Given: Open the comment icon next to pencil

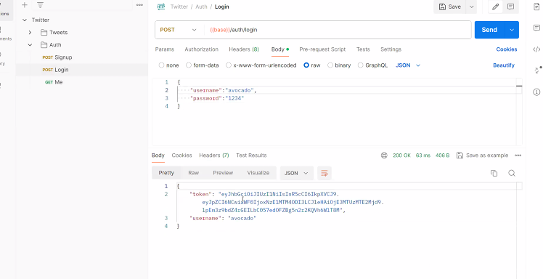Looking at the screenshot, I should pos(510,7).
